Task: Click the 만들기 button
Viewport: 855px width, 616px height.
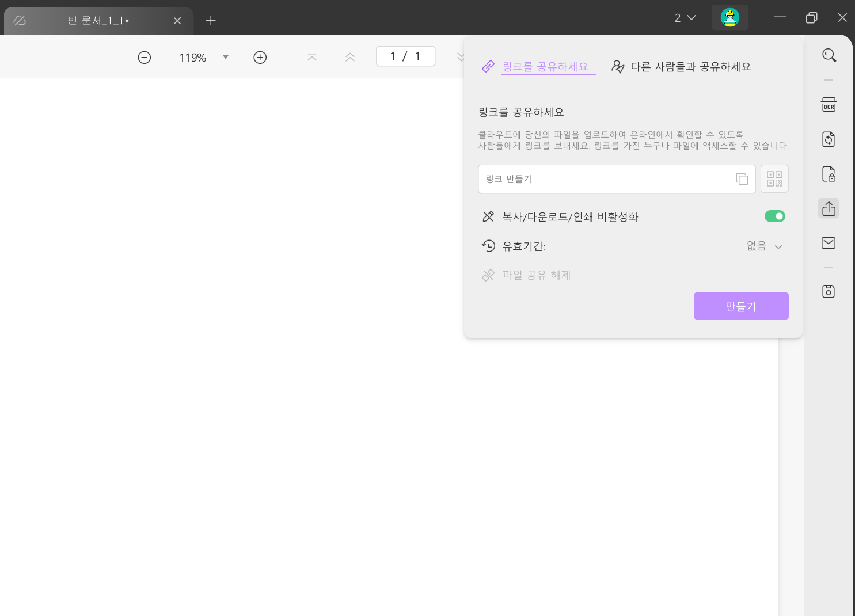Action: 741,306
